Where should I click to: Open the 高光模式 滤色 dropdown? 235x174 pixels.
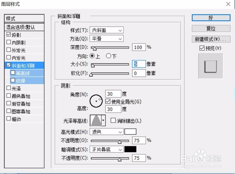(107, 132)
